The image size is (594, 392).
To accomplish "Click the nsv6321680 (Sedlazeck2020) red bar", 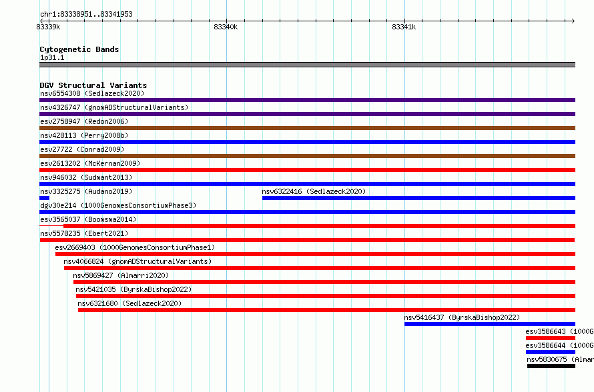I will pyautogui.click(x=326, y=310).
